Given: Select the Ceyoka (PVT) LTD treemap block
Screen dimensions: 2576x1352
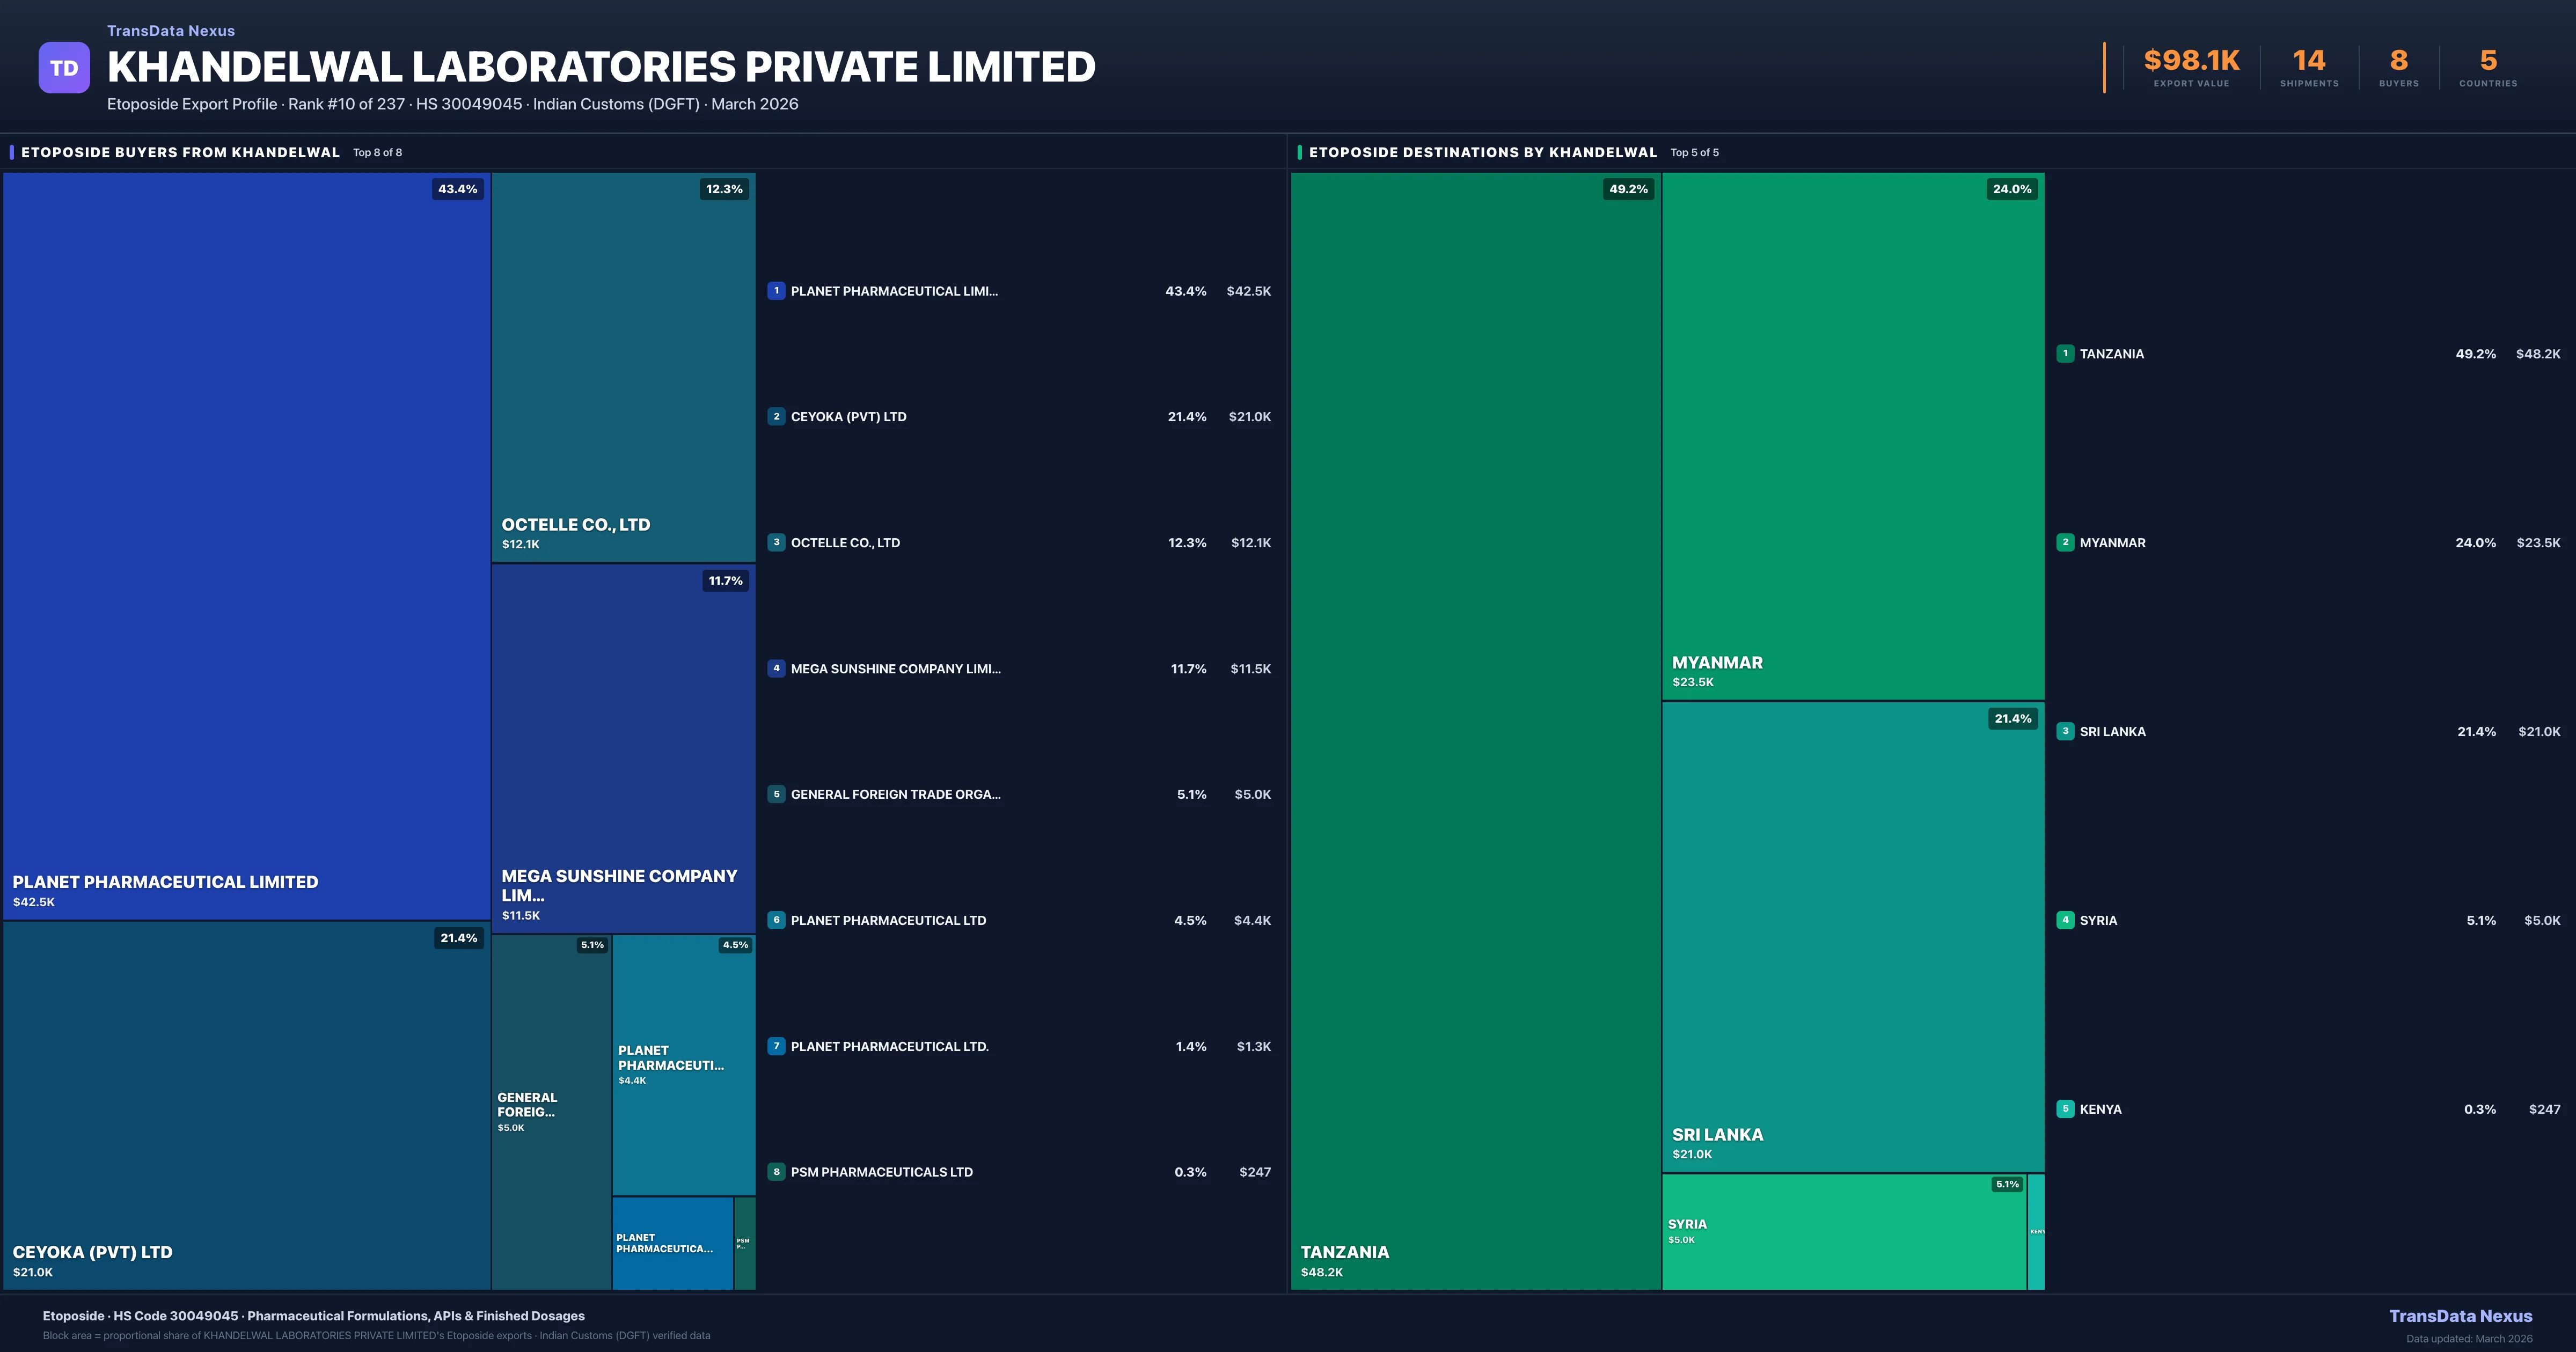Looking at the screenshot, I should click(246, 1105).
